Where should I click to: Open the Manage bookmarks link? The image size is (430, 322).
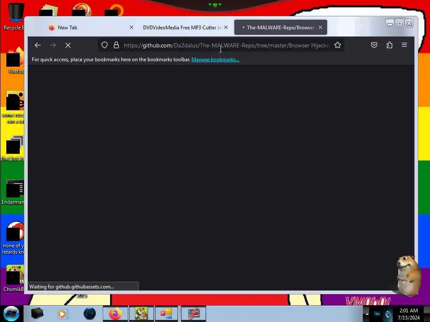tap(215, 60)
